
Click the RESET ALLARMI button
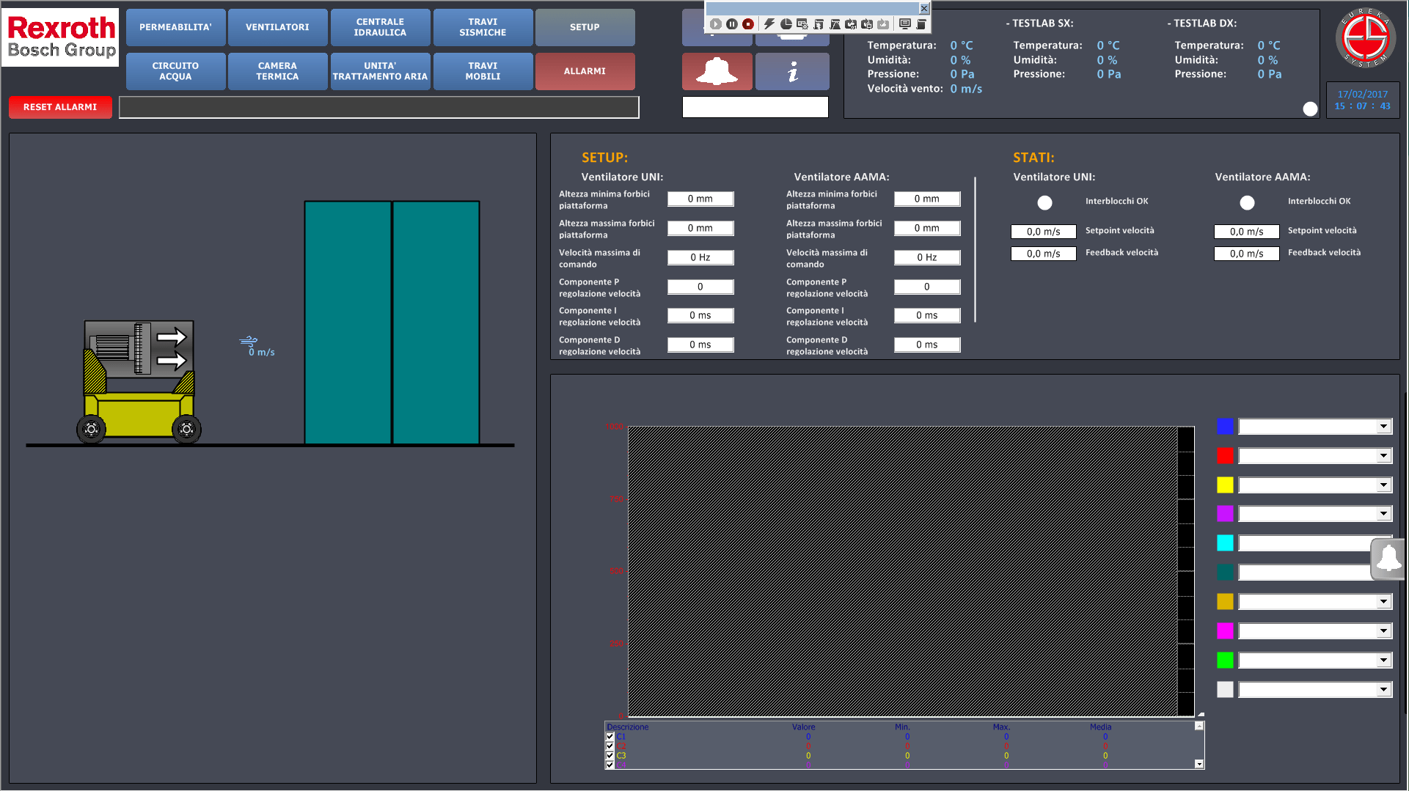click(60, 107)
